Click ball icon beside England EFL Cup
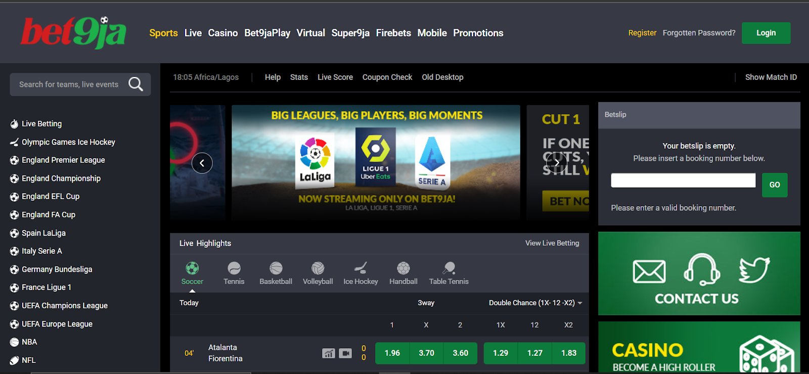This screenshot has width=809, height=374. coord(14,197)
